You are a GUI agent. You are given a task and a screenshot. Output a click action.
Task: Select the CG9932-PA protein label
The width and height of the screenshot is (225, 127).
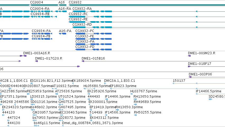click(85, 42)
